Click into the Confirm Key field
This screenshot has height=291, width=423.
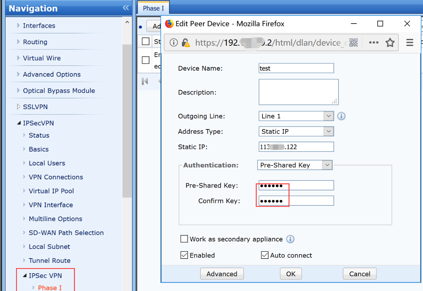(296, 201)
